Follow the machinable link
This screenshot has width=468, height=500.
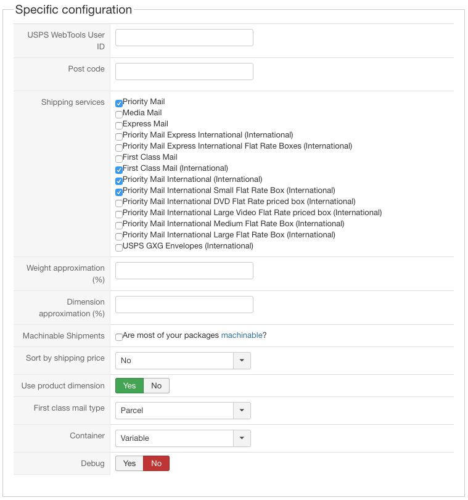point(242,335)
